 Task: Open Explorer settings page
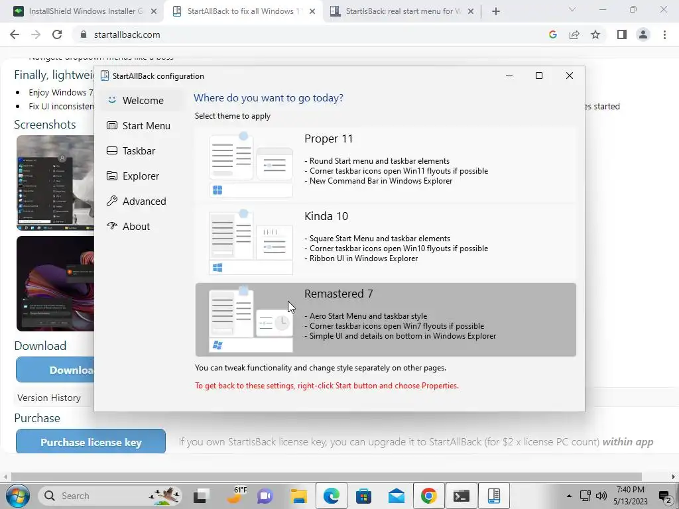coord(143,176)
